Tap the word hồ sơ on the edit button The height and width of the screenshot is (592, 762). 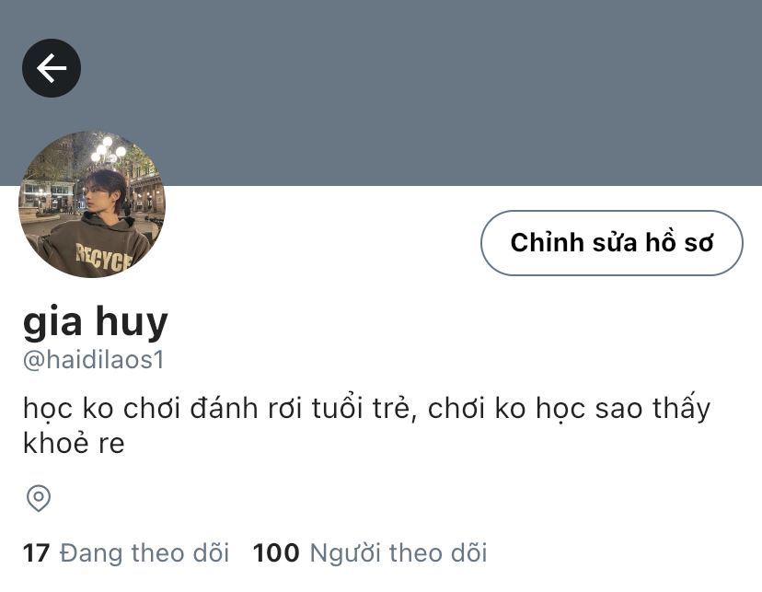679,242
